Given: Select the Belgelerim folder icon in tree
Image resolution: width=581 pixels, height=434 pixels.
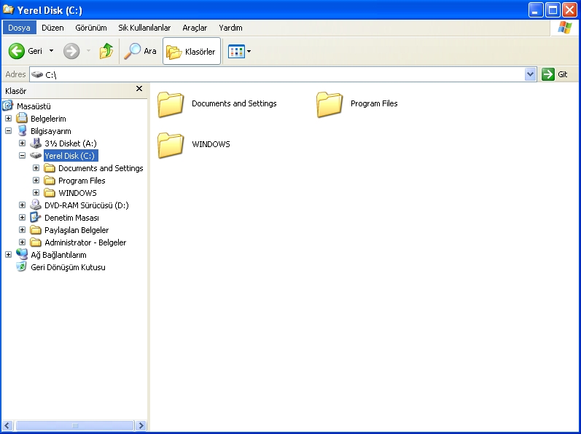Looking at the screenshot, I should pyautogui.click(x=22, y=119).
